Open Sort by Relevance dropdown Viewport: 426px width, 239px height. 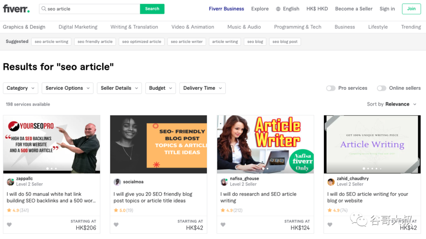pyautogui.click(x=392, y=104)
